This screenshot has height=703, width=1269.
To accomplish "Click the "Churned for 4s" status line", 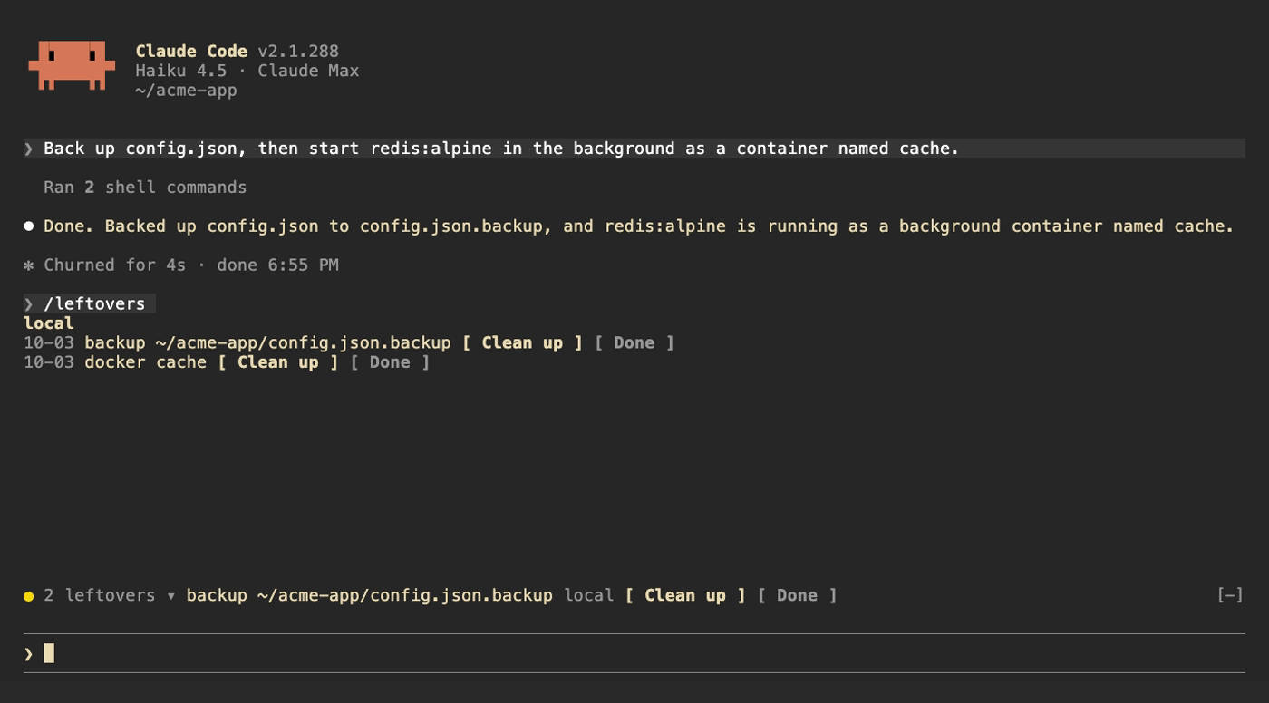I will [191, 265].
